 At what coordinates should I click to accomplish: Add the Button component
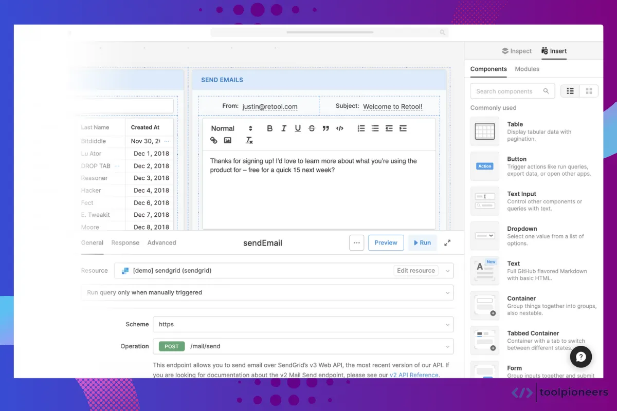click(534, 166)
